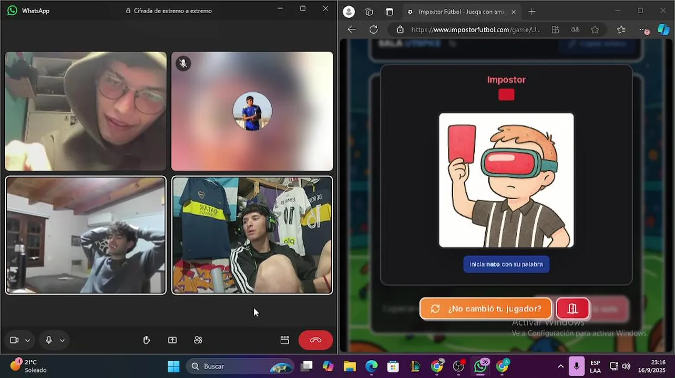Open the Copilot icon in Edge
675x378 pixels.
click(663, 29)
